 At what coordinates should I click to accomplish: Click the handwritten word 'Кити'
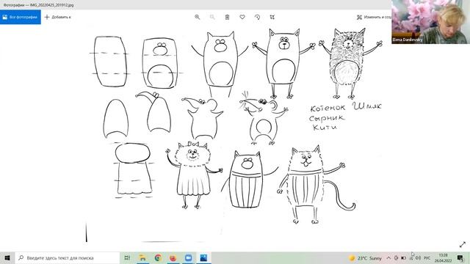(325, 127)
